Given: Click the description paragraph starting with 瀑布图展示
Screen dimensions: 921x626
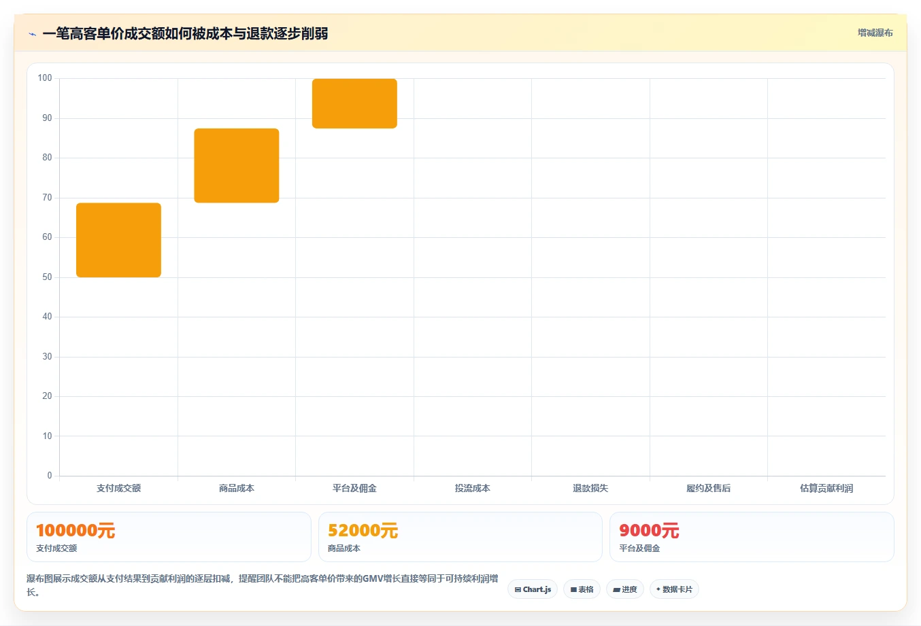Looking at the screenshot, I should 263,585.
